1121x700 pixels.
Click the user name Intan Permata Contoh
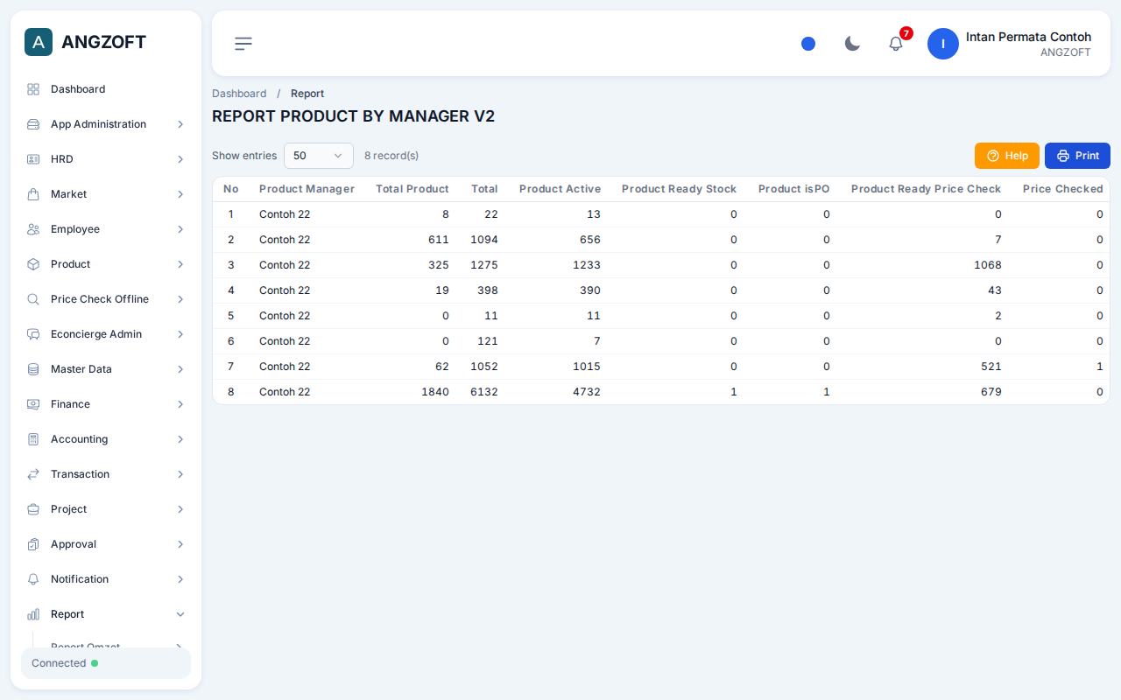pos(1028,37)
